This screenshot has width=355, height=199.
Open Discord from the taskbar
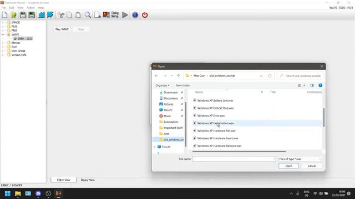click(x=38, y=193)
